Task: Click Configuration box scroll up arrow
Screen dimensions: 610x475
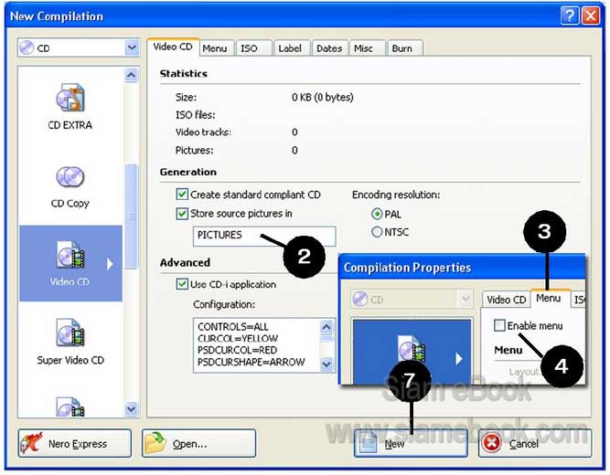Action: [326, 327]
